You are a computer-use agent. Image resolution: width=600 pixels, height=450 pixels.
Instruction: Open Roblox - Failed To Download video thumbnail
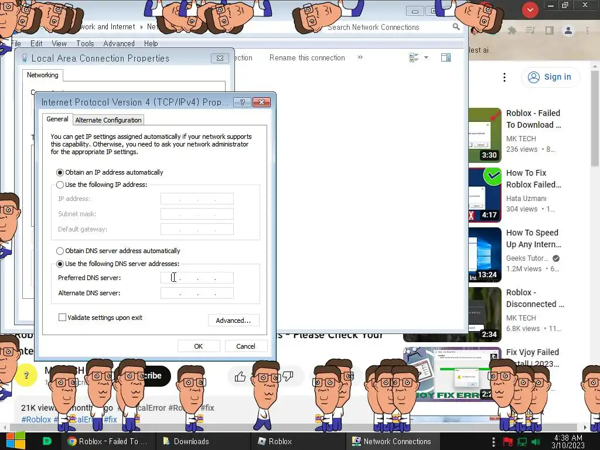(x=485, y=135)
